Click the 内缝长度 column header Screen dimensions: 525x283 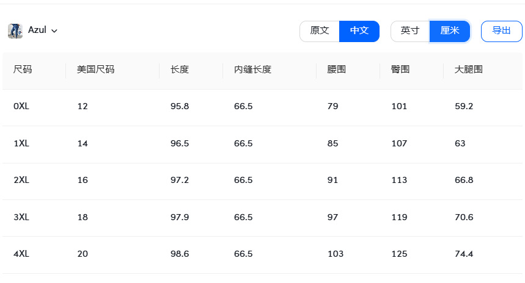[252, 70]
